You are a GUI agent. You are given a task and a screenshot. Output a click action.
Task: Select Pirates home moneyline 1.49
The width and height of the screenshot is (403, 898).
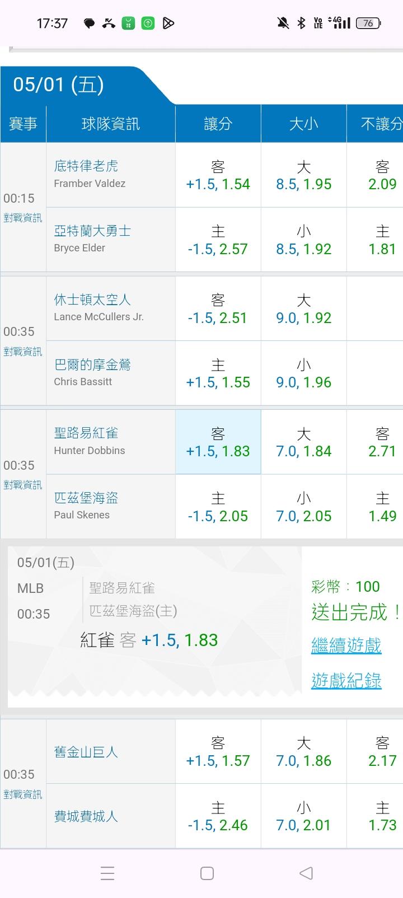pyautogui.click(x=382, y=507)
